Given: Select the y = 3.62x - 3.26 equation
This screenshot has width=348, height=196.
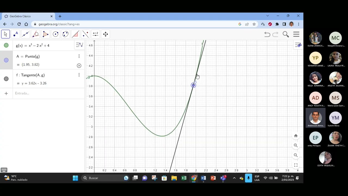Looking at the screenshot, I should (34, 83).
